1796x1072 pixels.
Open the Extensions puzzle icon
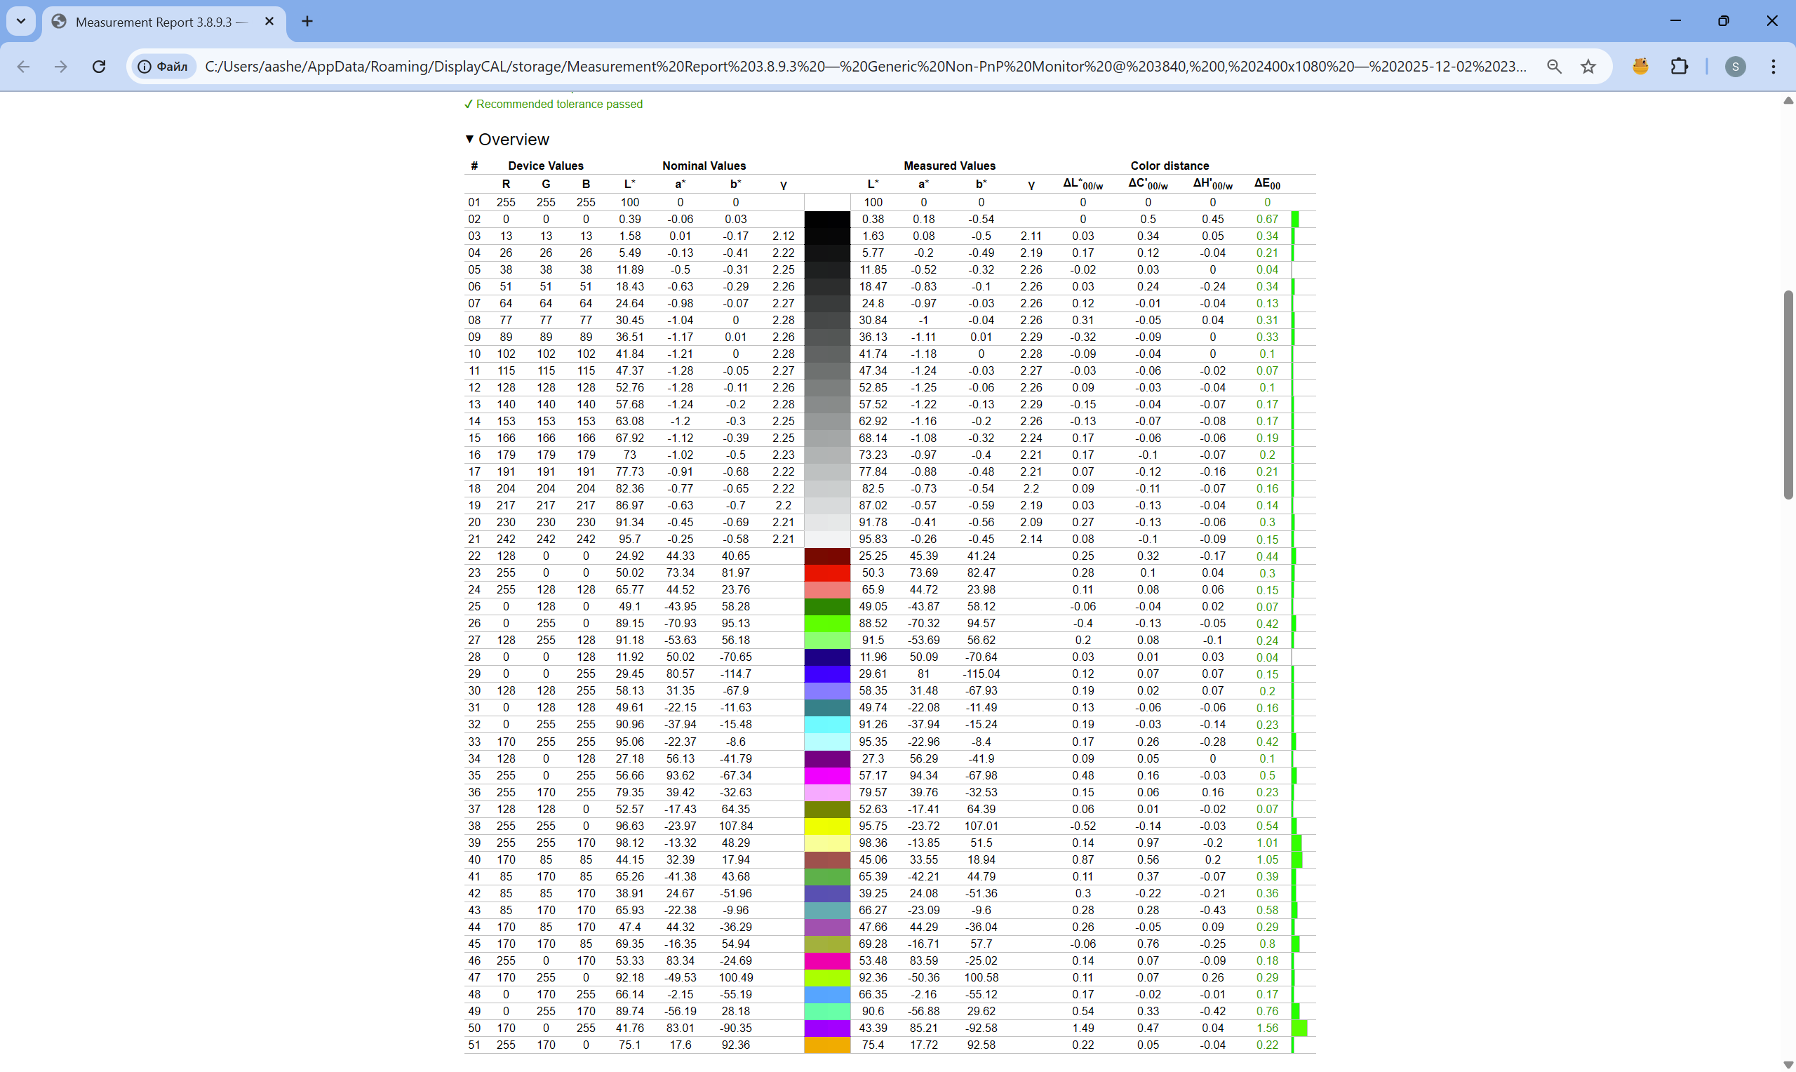point(1679,67)
